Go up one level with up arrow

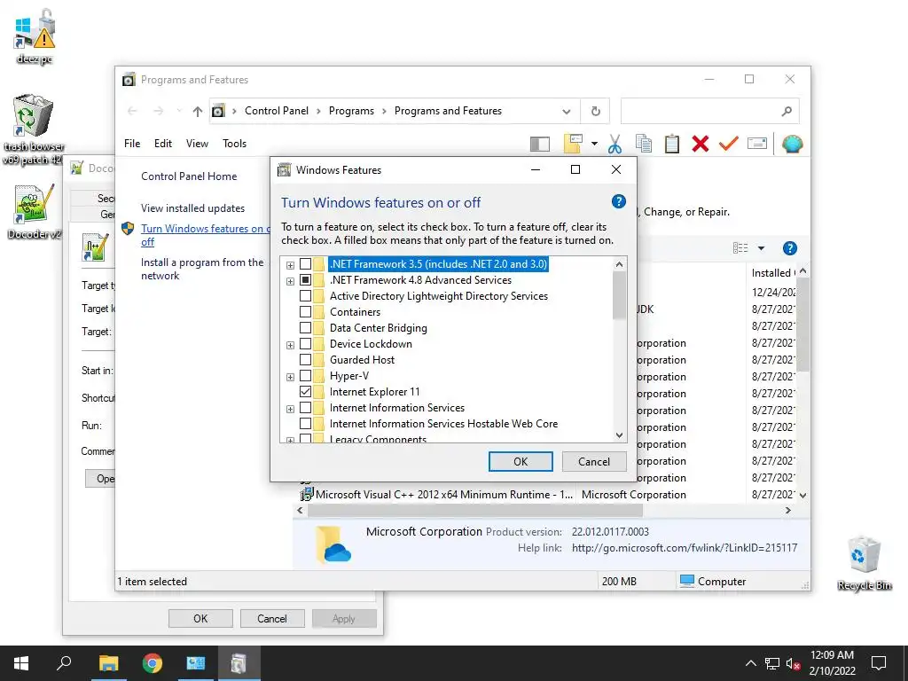(x=198, y=111)
